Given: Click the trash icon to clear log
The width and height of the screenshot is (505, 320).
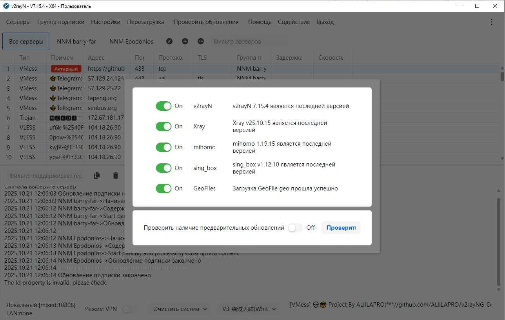Looking at the screenshot, I should (116, 176).
